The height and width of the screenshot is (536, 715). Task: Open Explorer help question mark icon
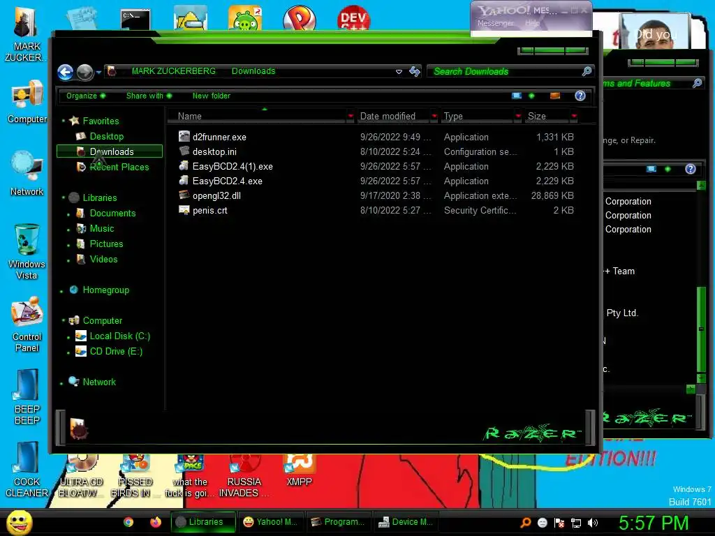pos(580,96)
